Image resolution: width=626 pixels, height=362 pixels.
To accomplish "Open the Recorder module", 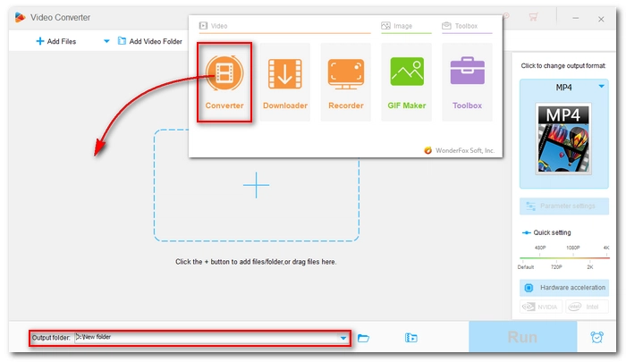I will [346, 82].
